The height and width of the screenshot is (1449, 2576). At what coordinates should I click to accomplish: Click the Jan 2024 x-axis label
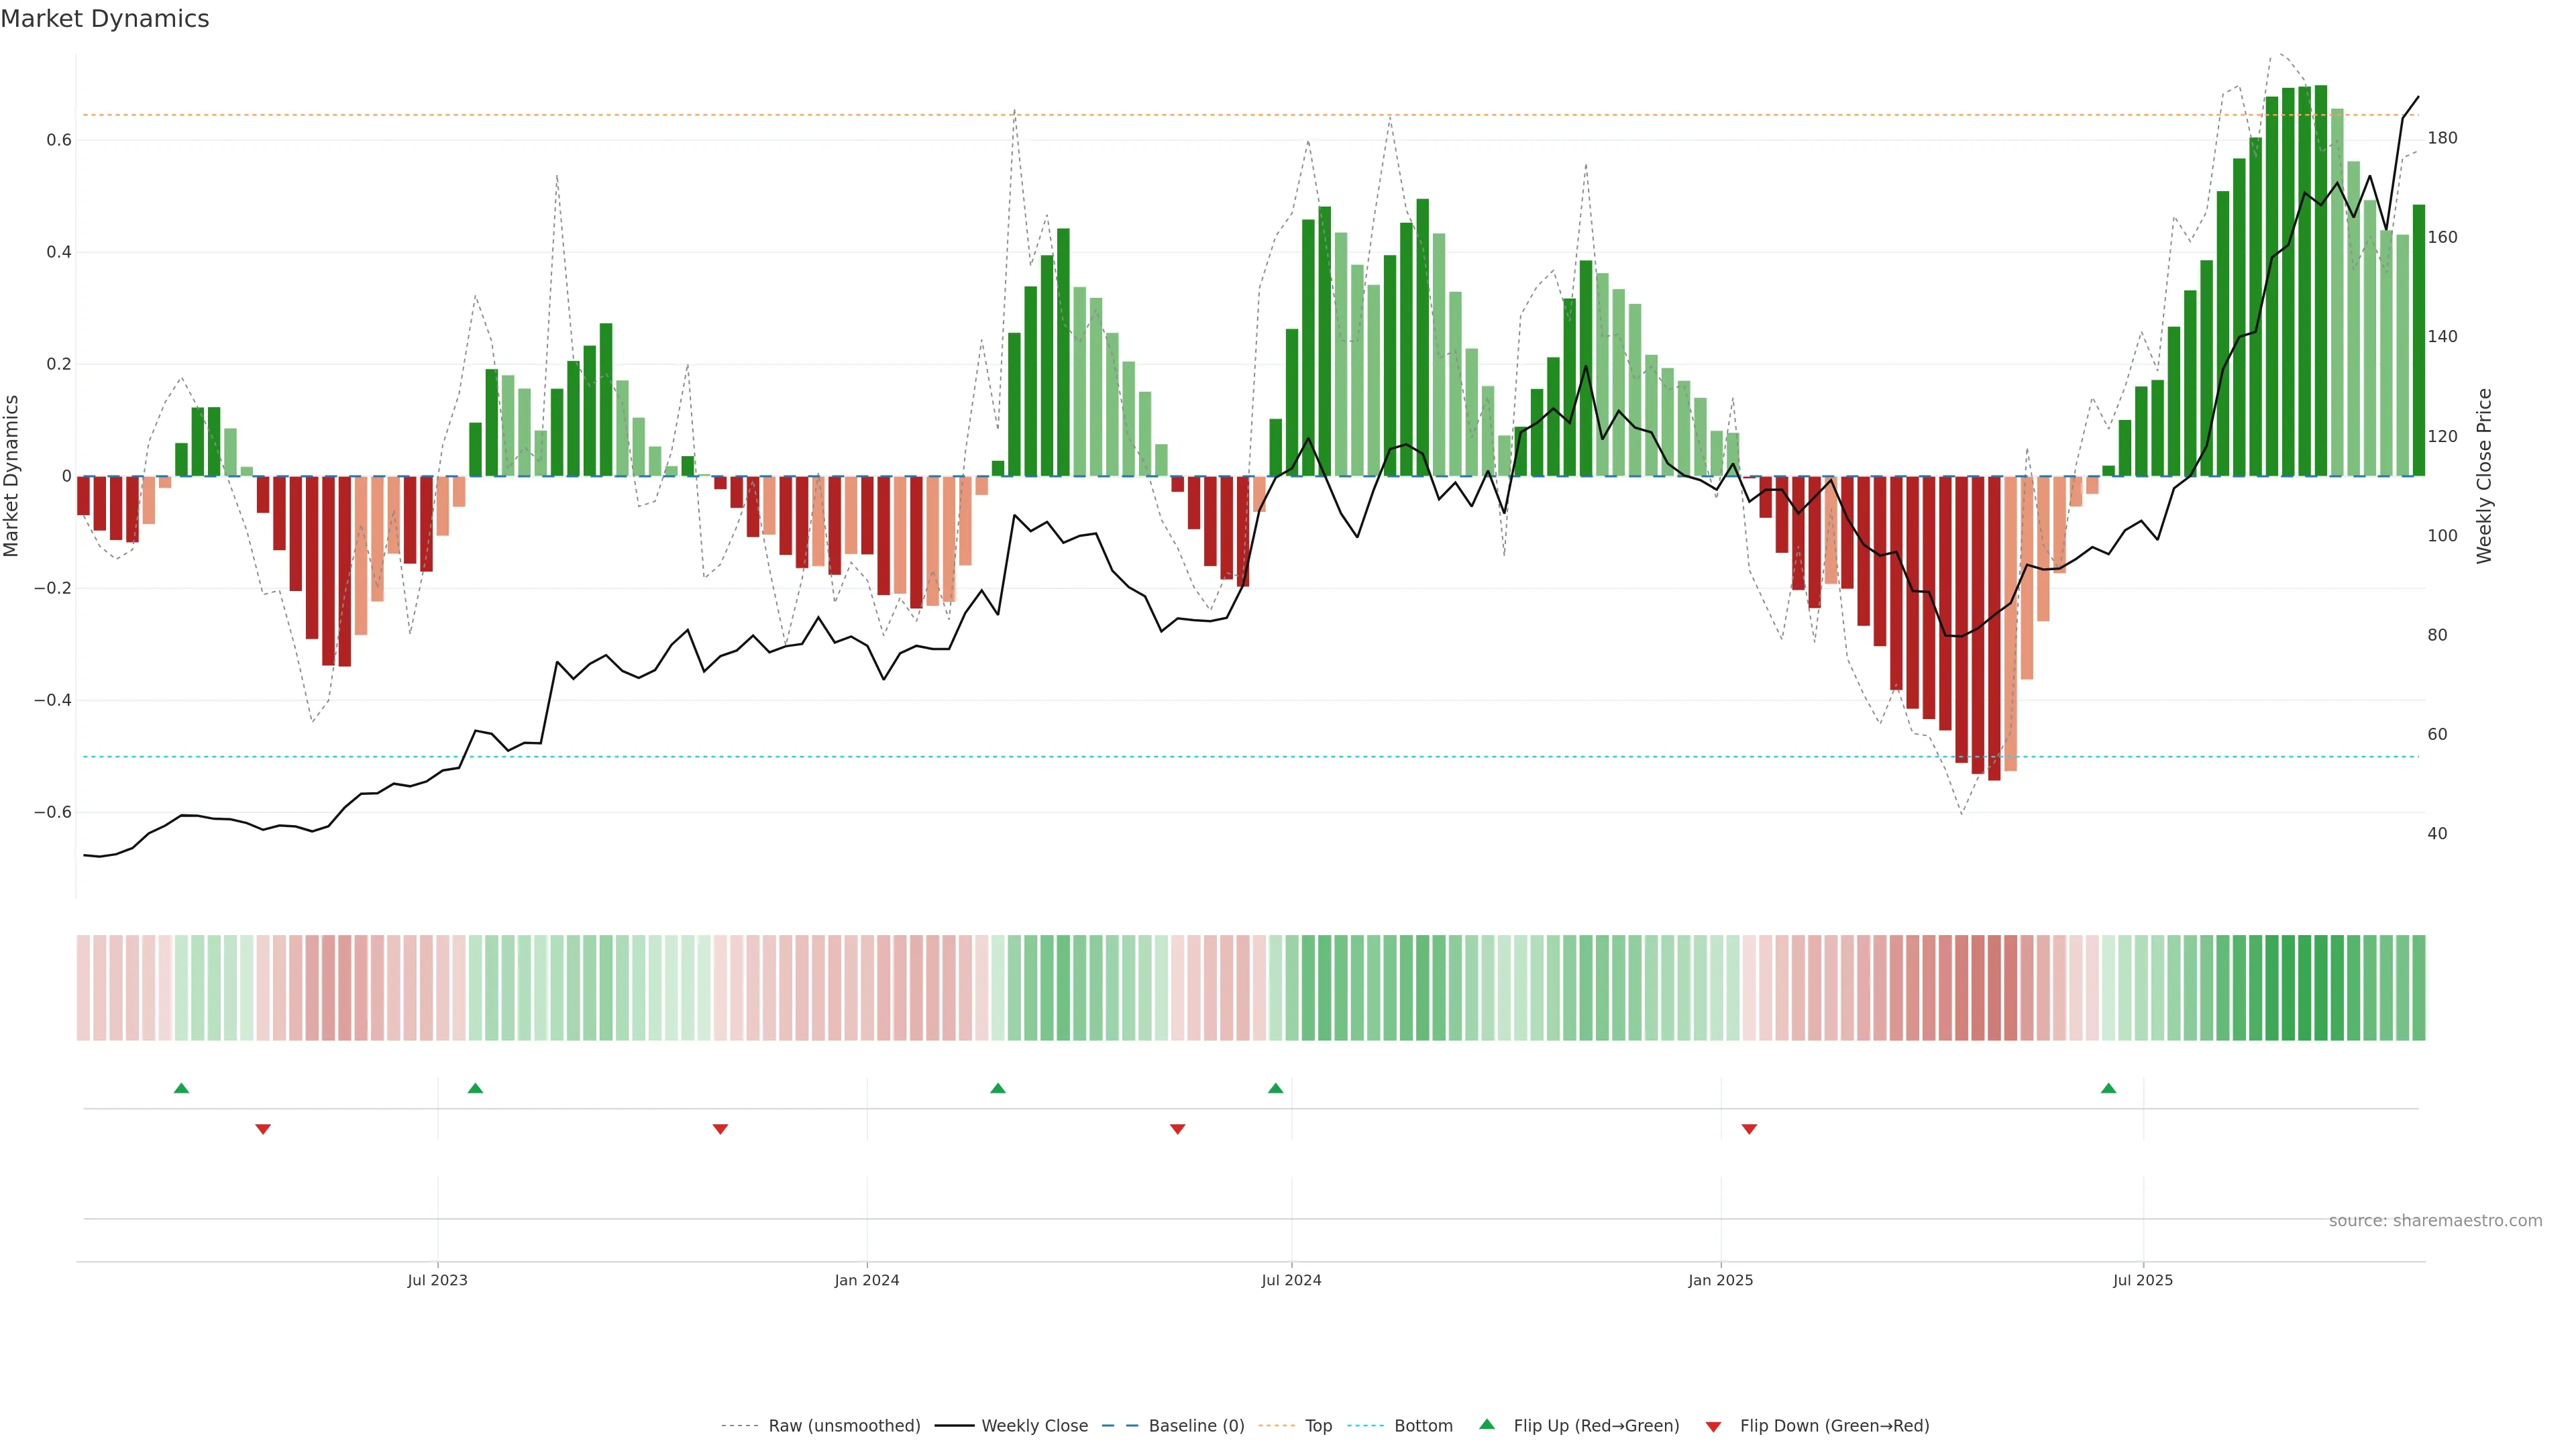pos(867,1280)
